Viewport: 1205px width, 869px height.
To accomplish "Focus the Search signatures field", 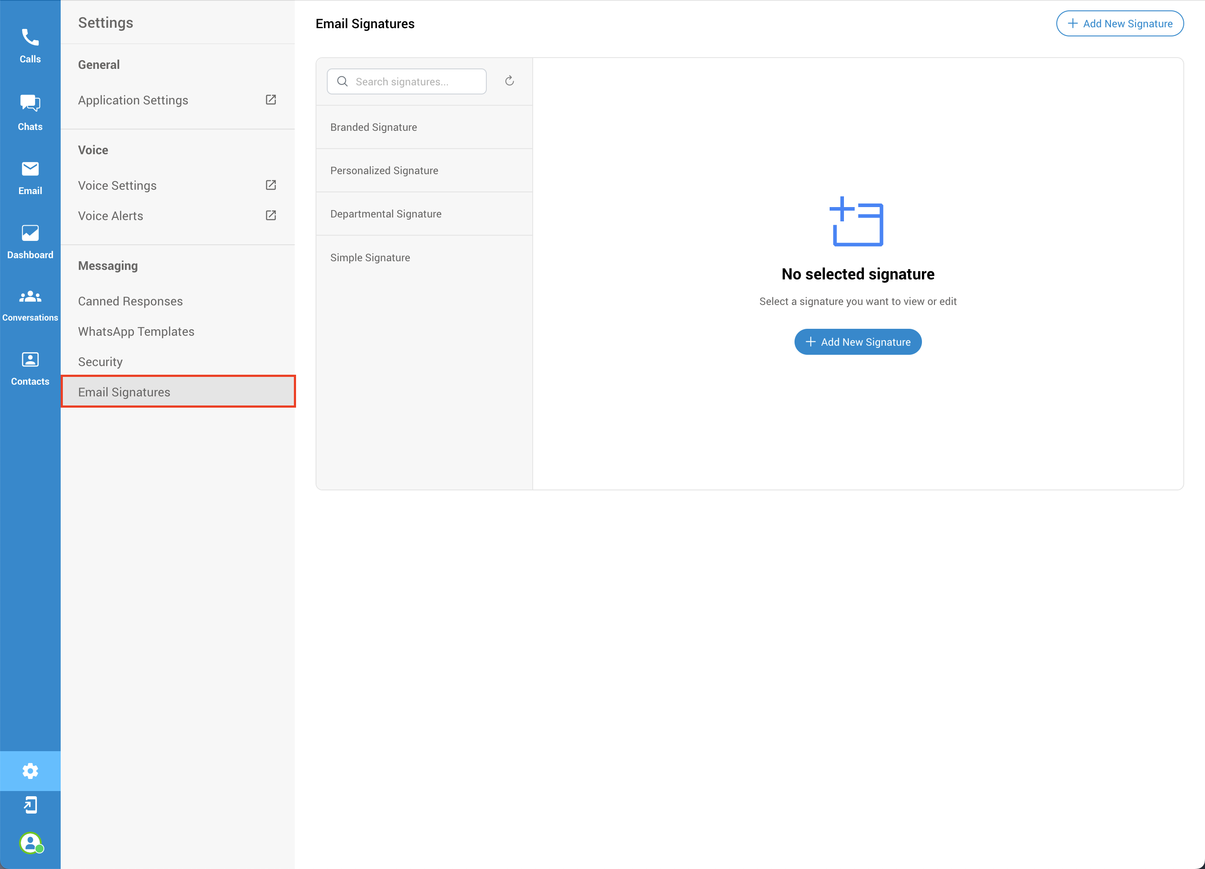I will click(x=407, y=81).
